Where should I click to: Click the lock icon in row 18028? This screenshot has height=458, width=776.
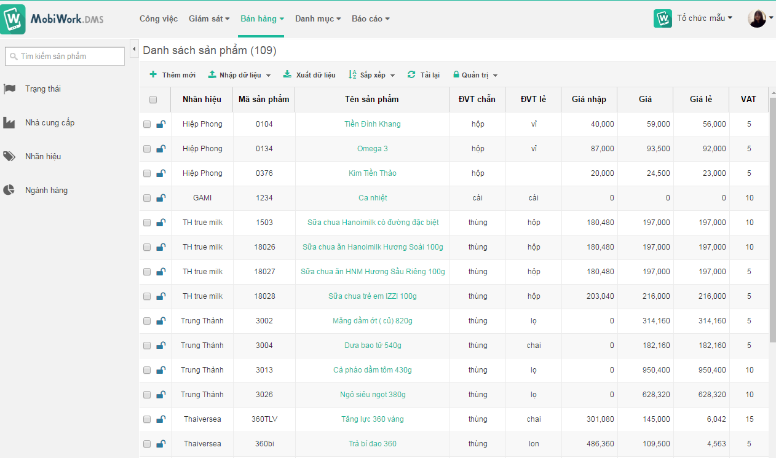click(x=160, y=296)
